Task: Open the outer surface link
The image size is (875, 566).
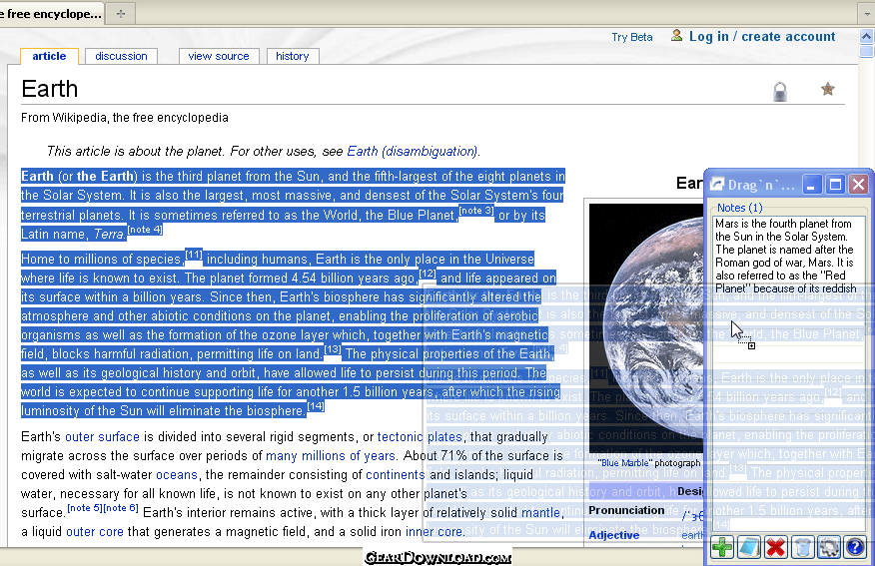Action: click(x=102, y=436)
